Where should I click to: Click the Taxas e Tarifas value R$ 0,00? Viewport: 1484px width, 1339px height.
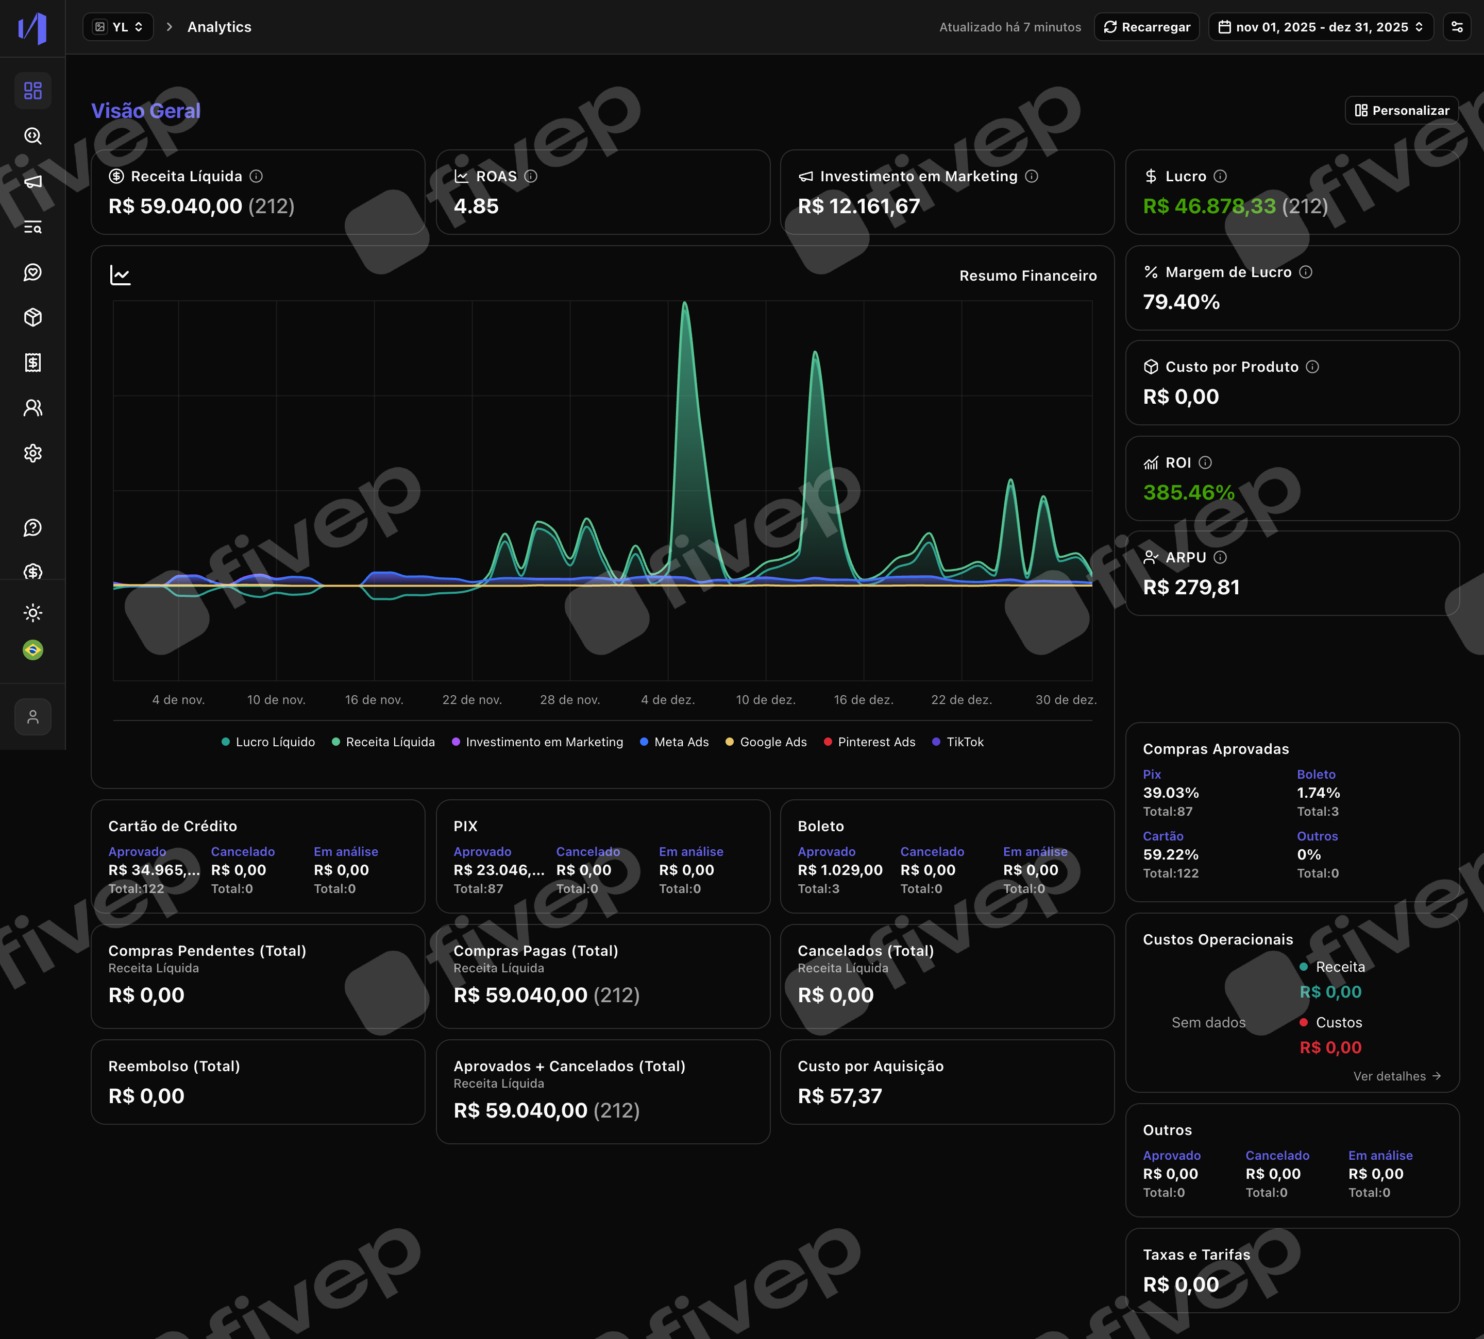(x=1181, y=1284)
